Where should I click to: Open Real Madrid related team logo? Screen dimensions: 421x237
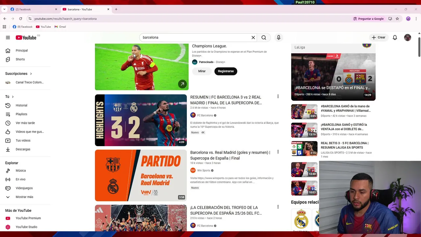[x=301, y=219]
